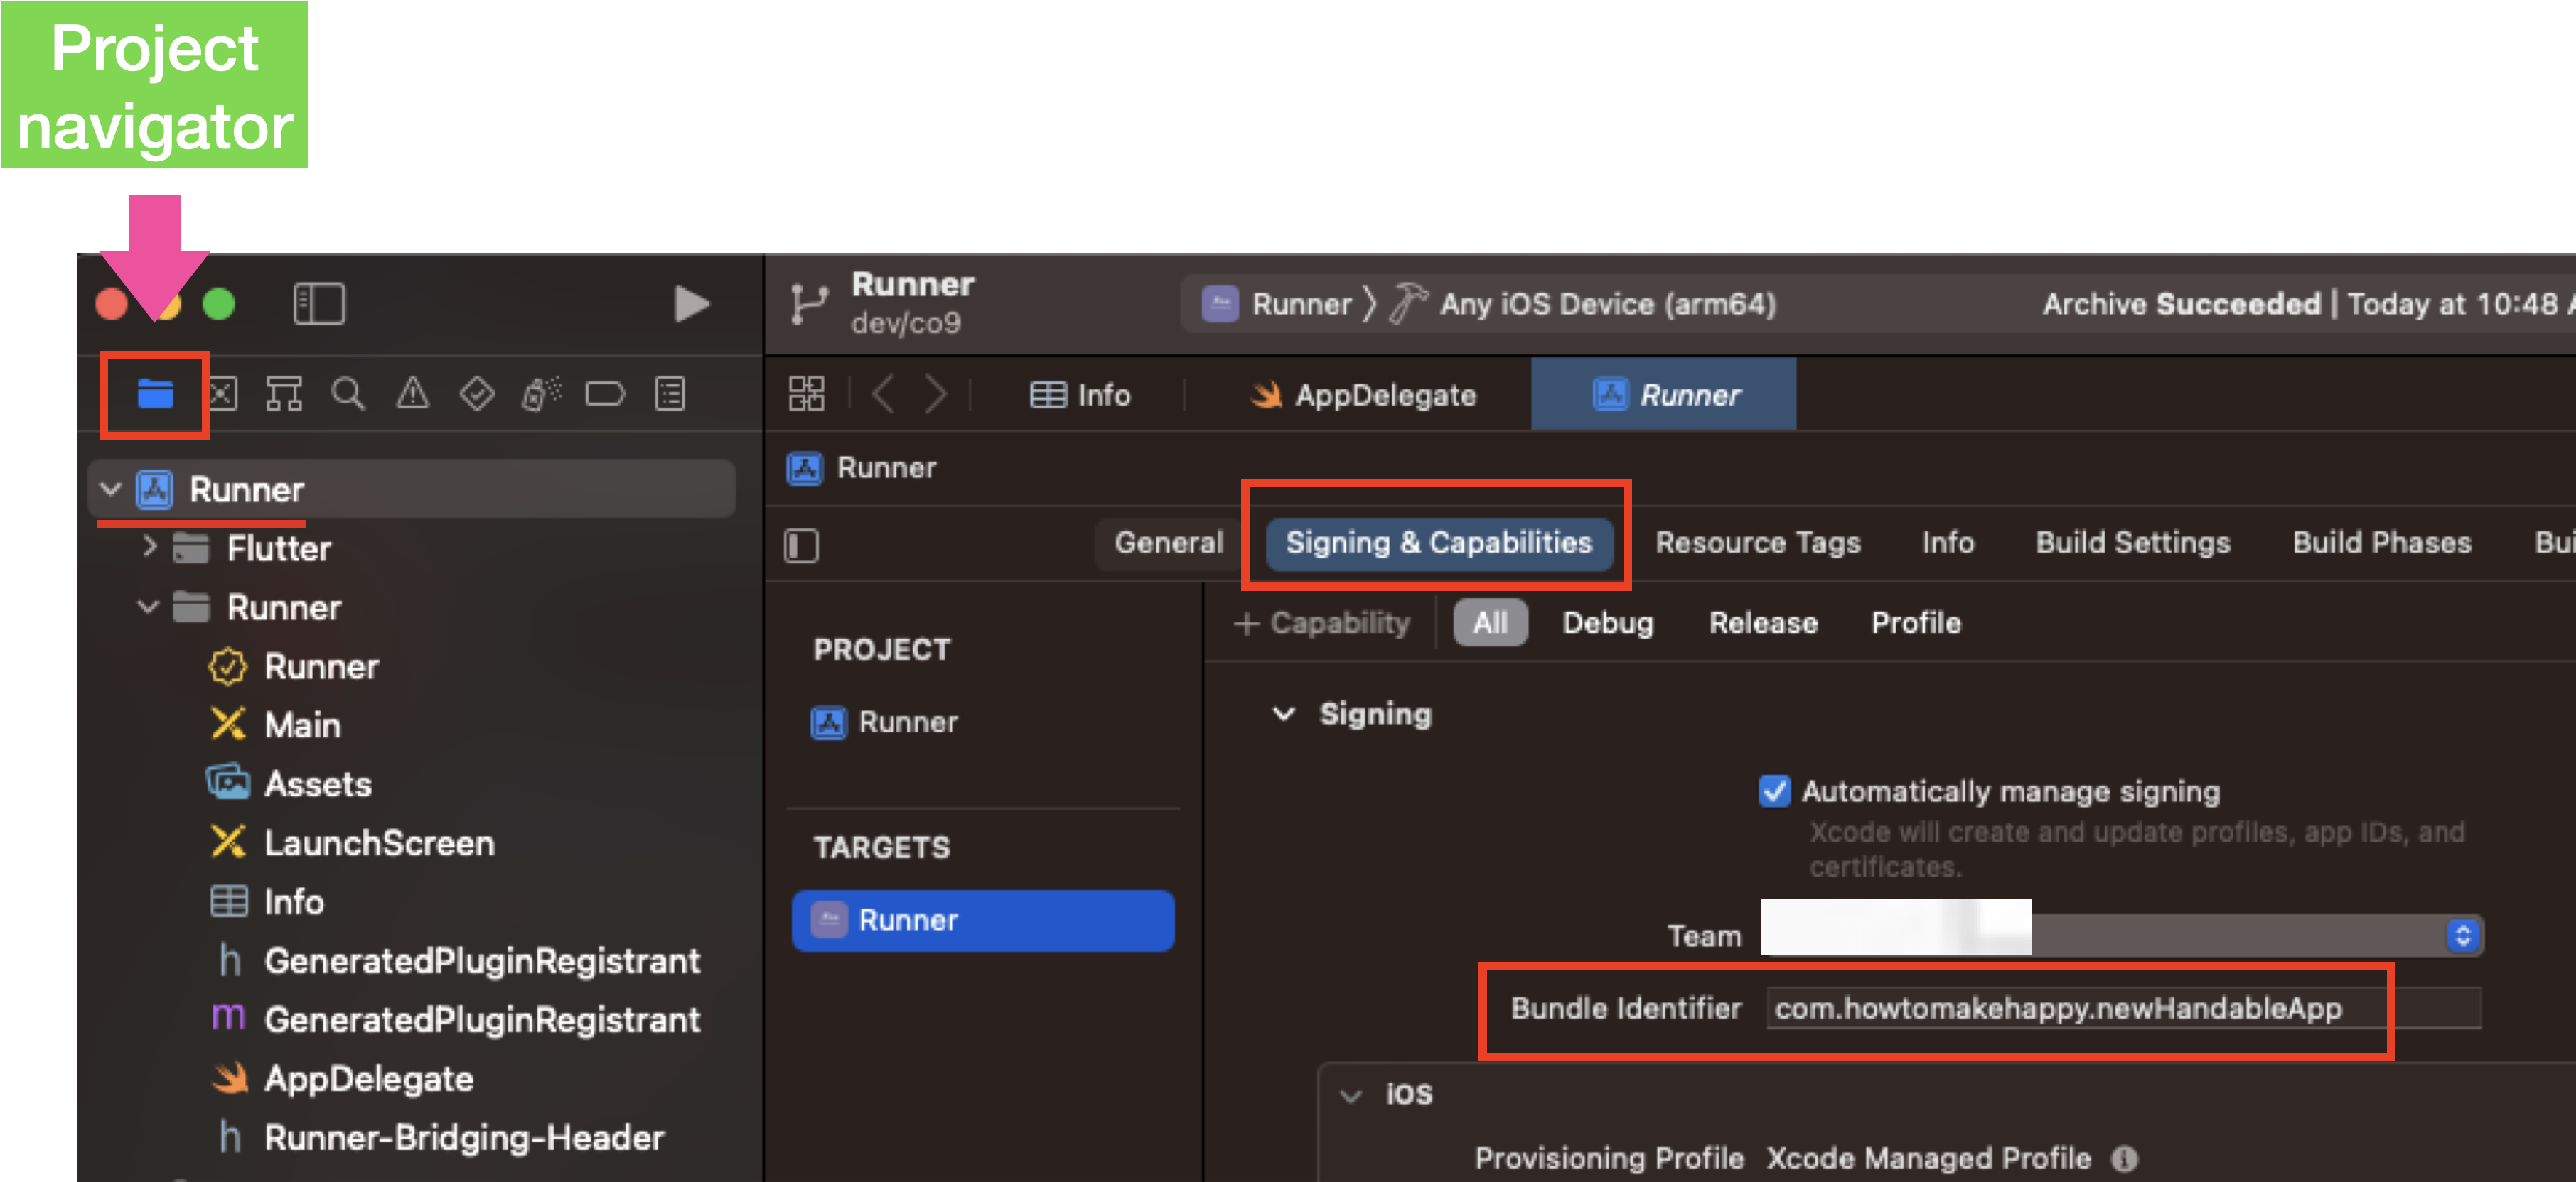This screenshot has height=1182, width=2576.
Task: Uncheck Automatically manage signing checkbox
Action: [1774, 791]
